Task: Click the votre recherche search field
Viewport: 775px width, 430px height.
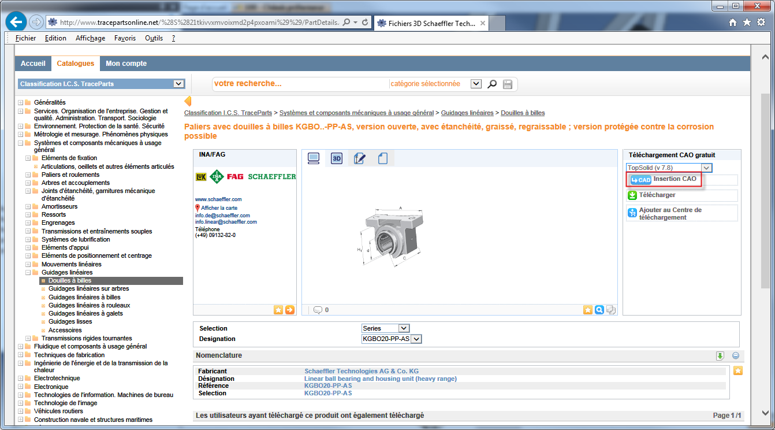Action: click(300, 84)
